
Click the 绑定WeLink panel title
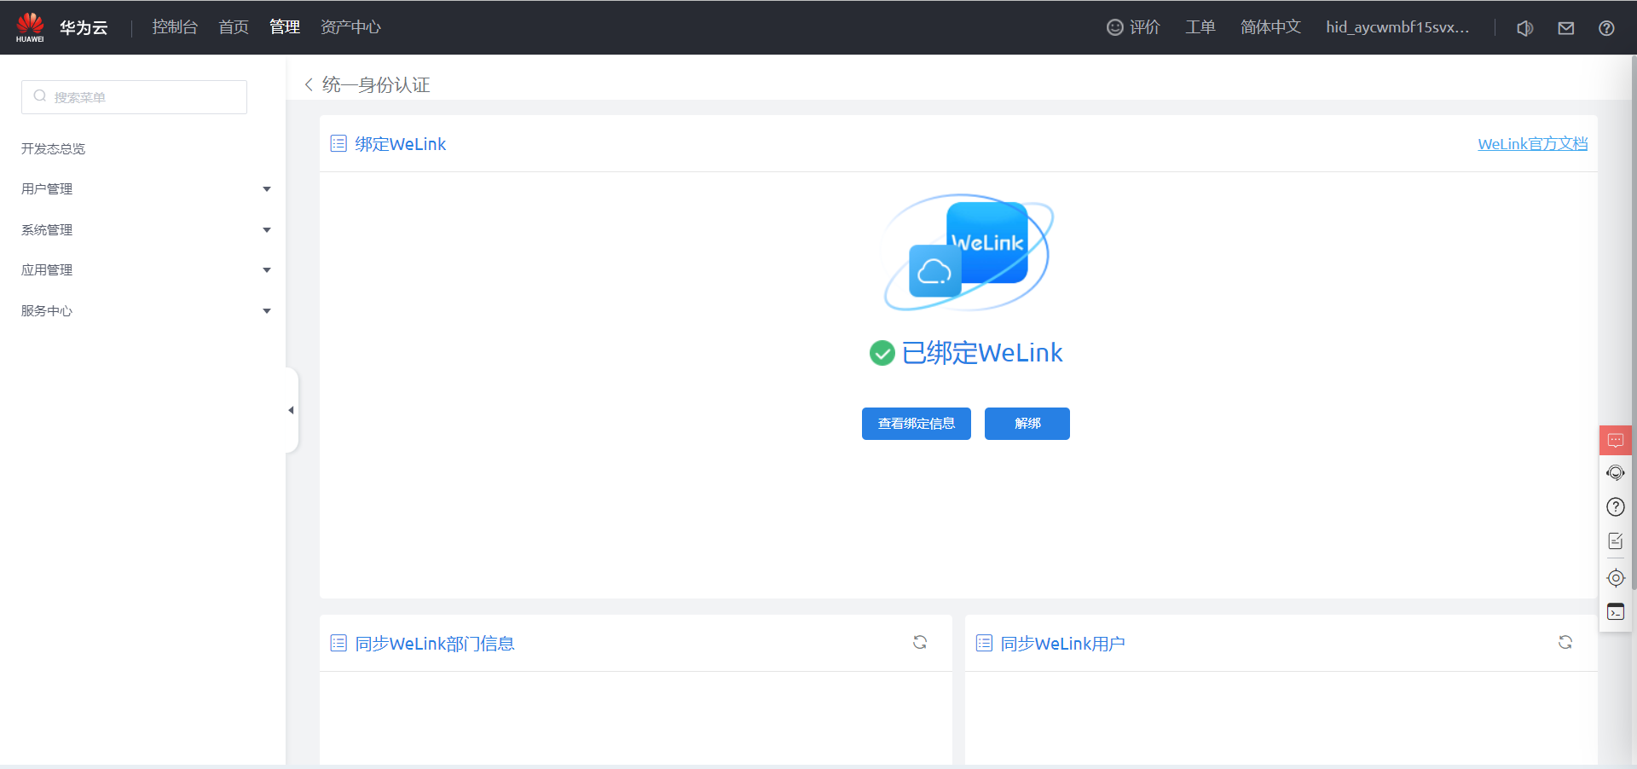coord(401,144)
